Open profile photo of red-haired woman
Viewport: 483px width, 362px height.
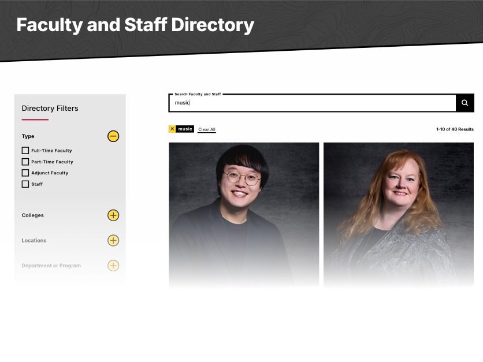click(x=398, y=214)
